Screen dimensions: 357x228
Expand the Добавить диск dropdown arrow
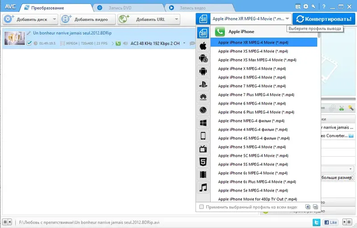tap(54, 19)
